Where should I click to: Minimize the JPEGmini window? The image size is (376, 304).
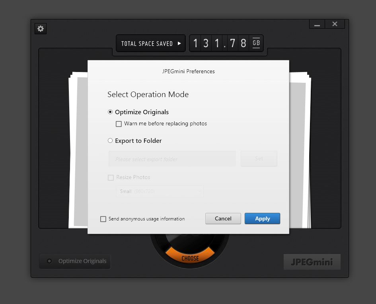point(317,24)
